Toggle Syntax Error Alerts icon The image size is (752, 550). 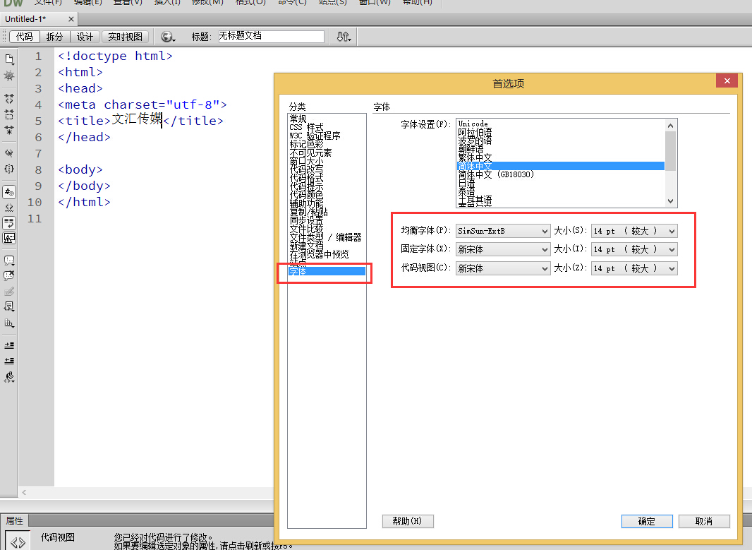coord(9,238)
